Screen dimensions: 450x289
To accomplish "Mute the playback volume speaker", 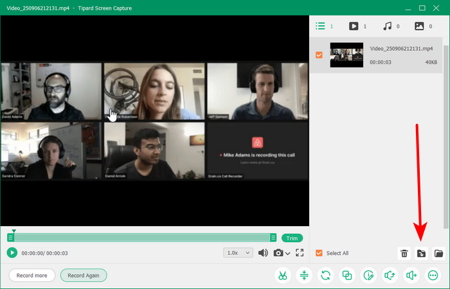I will tap(263, 253).
